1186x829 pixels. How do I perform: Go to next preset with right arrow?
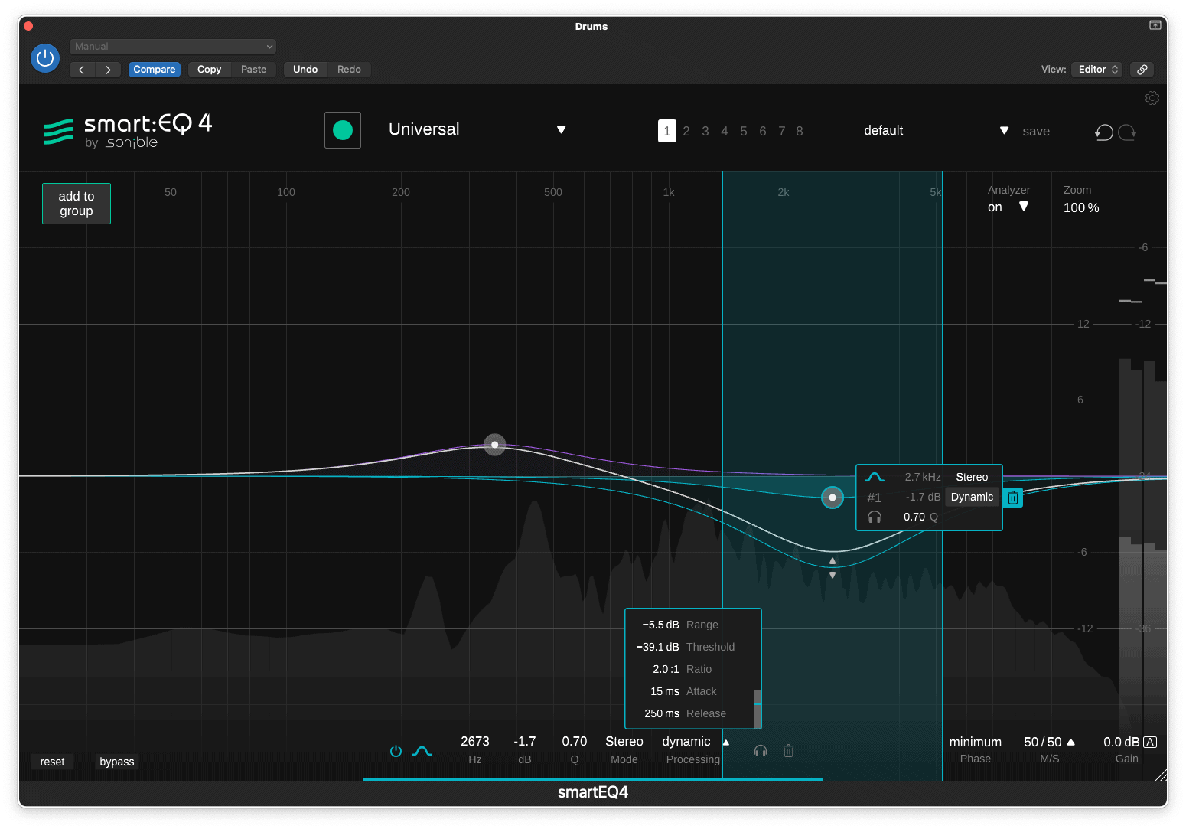(x=108, y=70)
